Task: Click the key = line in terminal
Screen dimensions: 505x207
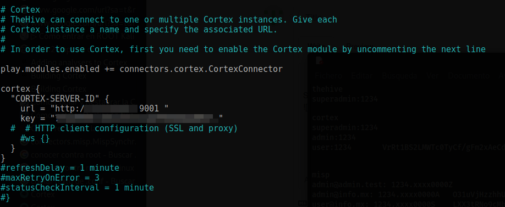Action: [x=122, y=118]
